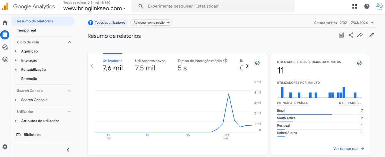Click the realtime card green check status
This screenshot has width=385, height=157.
click(359, 63)
